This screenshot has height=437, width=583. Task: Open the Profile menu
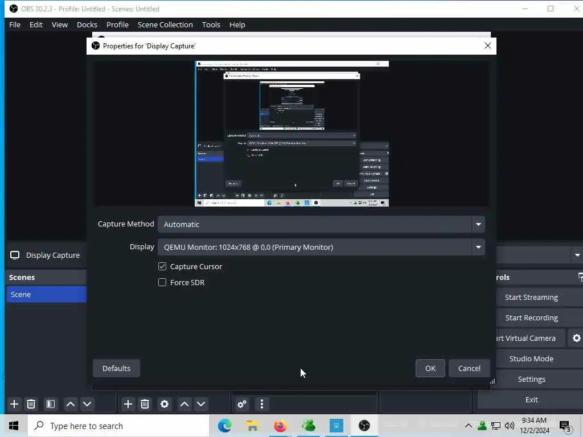click(x=117, y=24)
